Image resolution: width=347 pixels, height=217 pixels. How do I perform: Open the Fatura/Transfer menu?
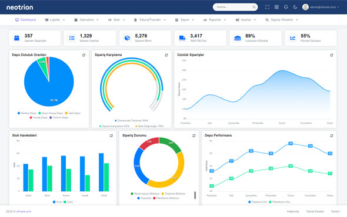pyautogui.click(x=150, y=20)
